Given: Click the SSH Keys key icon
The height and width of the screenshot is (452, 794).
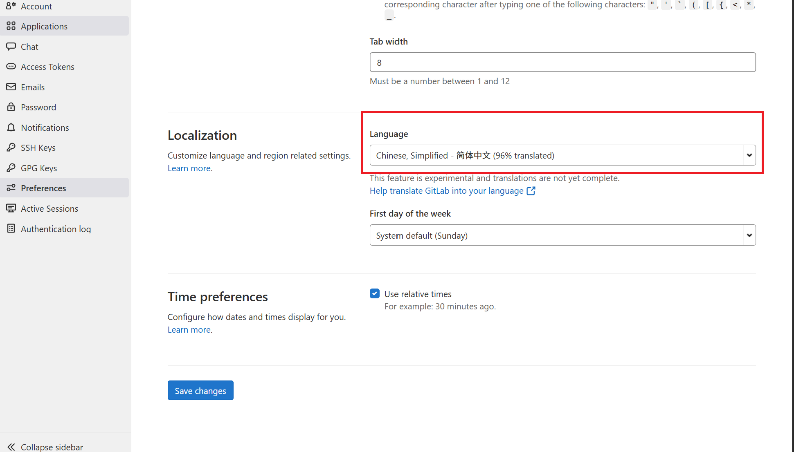Looking at the screenshot, I should (x=11, y=148).
